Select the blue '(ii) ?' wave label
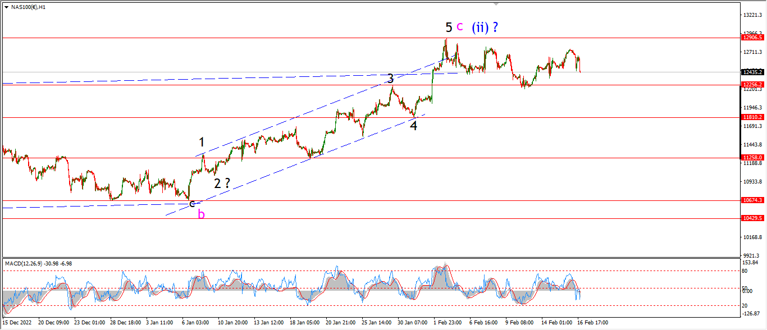This screenshot has height=330, width=767. point(485,27)
